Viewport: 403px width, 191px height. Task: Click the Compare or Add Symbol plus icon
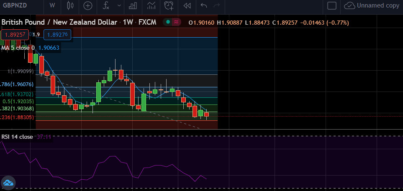click(88, 5)
